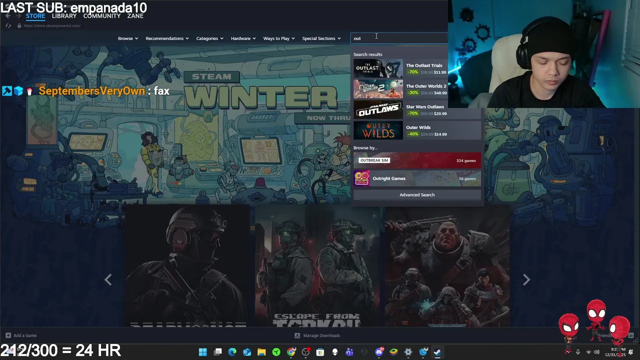Open the OBS taskbar icon
Viewport: 640px width, 360px height.
(x=305, y=352)
